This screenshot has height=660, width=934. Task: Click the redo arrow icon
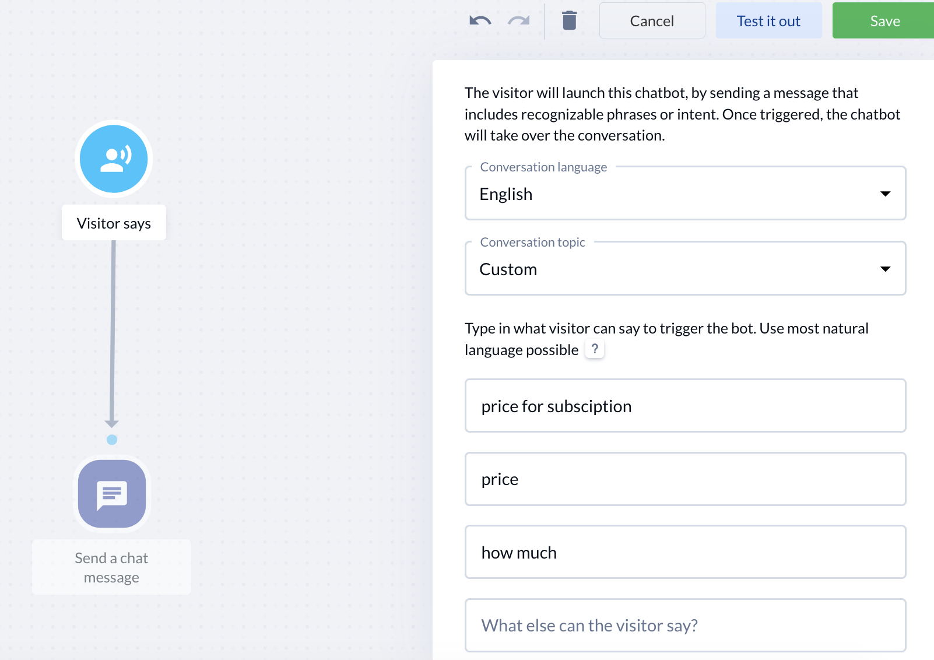(x=519, y=21)
